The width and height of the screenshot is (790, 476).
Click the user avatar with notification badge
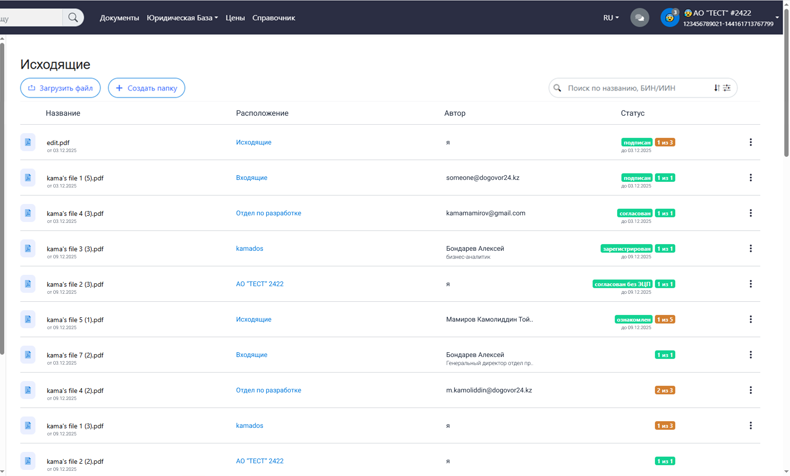coord(669,18)
